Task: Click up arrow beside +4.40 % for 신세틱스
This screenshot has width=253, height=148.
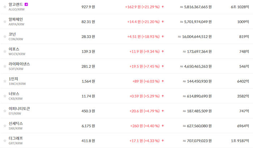Action: (163, 126)
